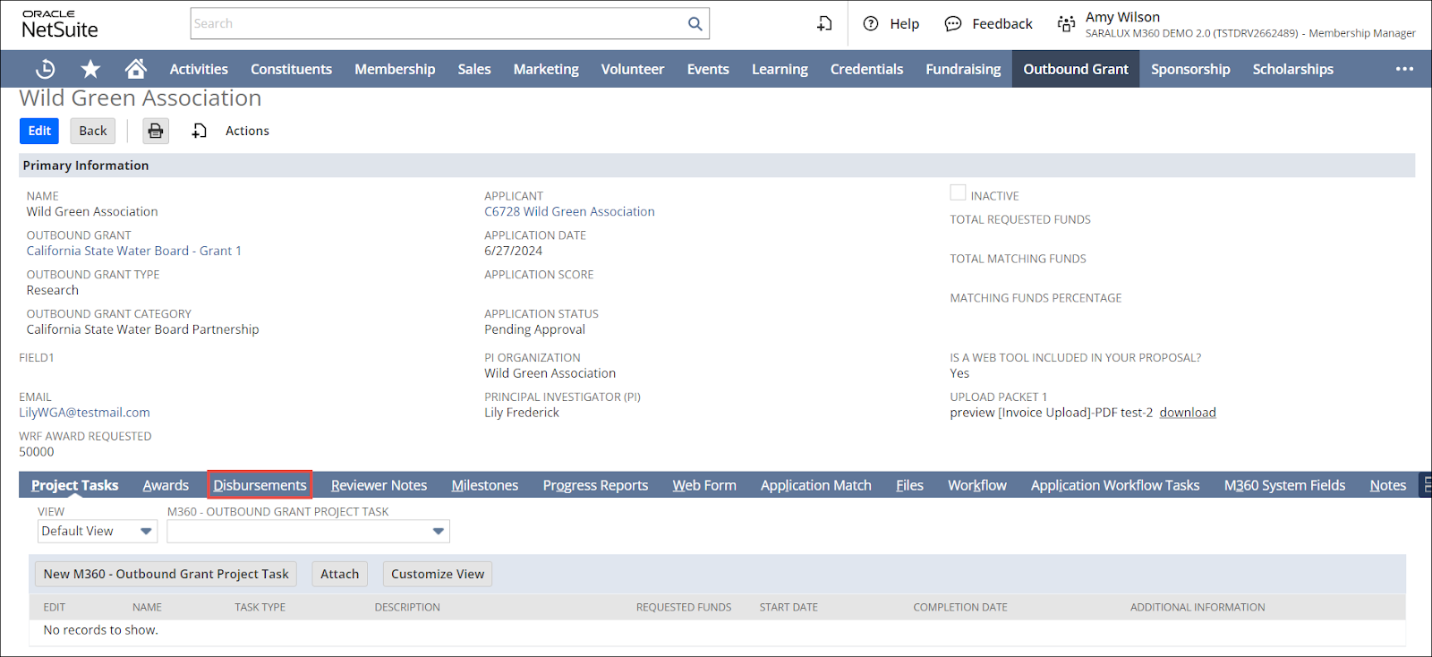Go to the Home icon
This screenshot has width=1432, height=657.
(135, 69)
